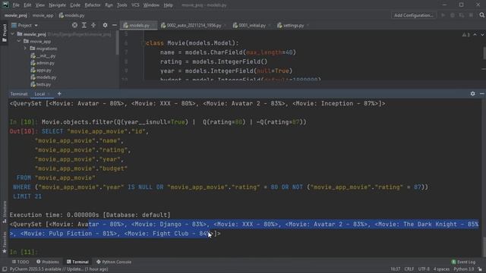Click the Stop icon in toolbar
This screenshot has height=273, width=486.
point(471,15)
